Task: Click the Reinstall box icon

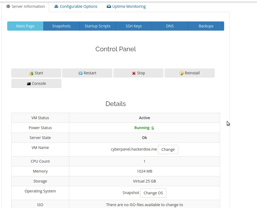Action: (x=182, y=73)
